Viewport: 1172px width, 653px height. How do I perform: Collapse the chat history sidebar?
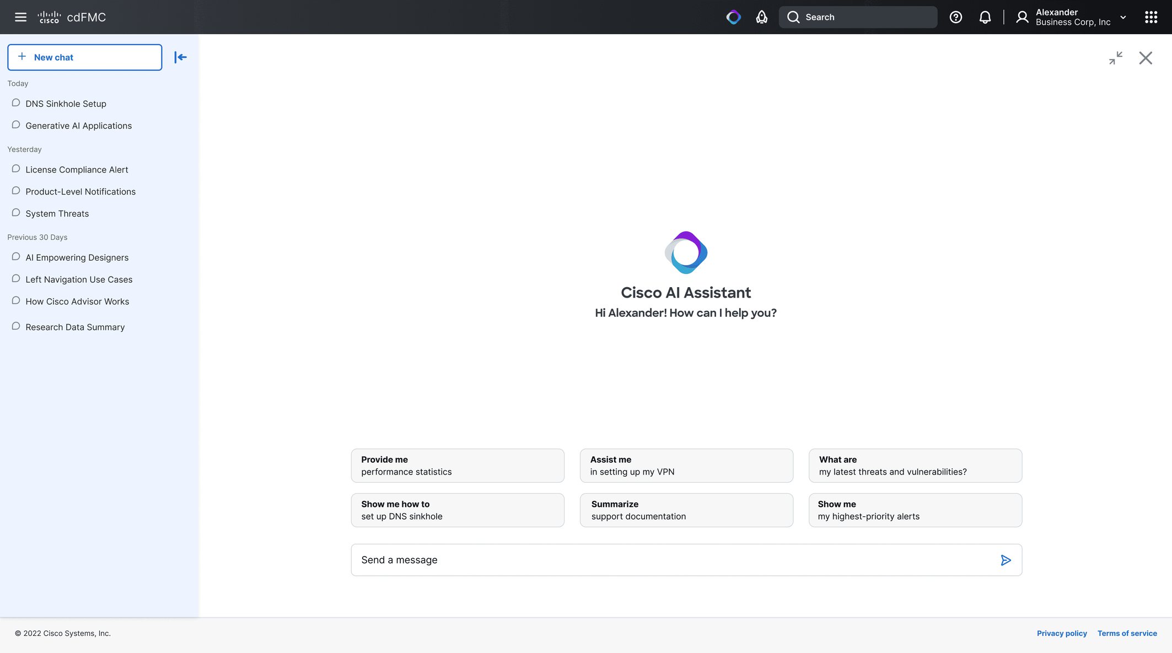click(x=180, y=57)
